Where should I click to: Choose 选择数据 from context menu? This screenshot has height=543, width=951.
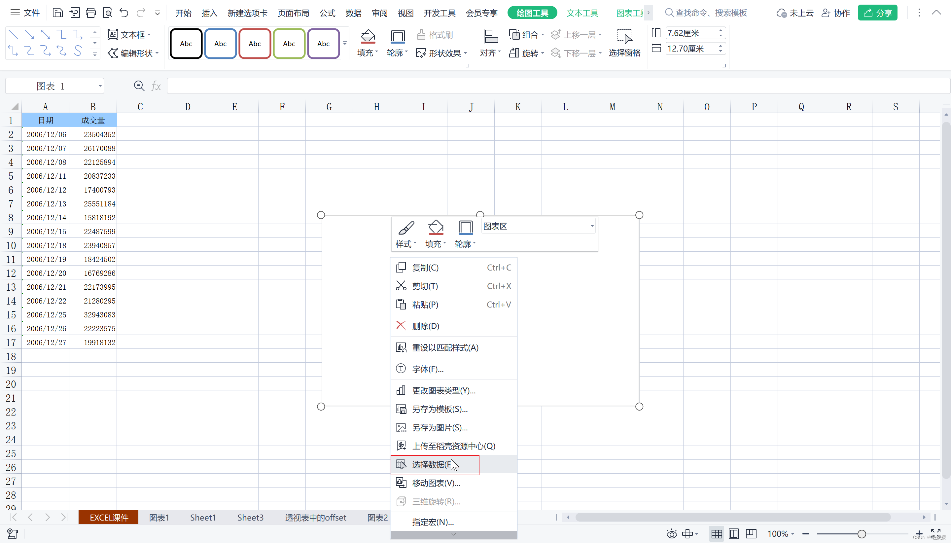tap(454, 465)
